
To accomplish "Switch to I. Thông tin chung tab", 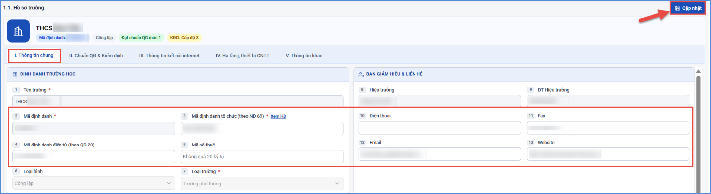I will pos(34,56).
